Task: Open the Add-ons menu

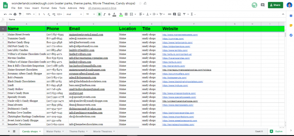Action: pyautogui.click(x=72, y=8)
